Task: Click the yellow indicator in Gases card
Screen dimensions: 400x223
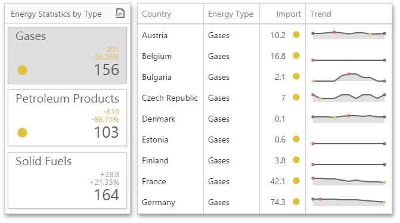Action: (x=22, y=70)
